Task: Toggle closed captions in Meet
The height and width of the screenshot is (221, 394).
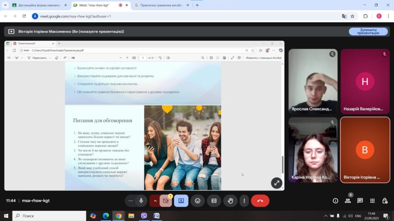Action: pyautogui.click(x=214, y=201)
